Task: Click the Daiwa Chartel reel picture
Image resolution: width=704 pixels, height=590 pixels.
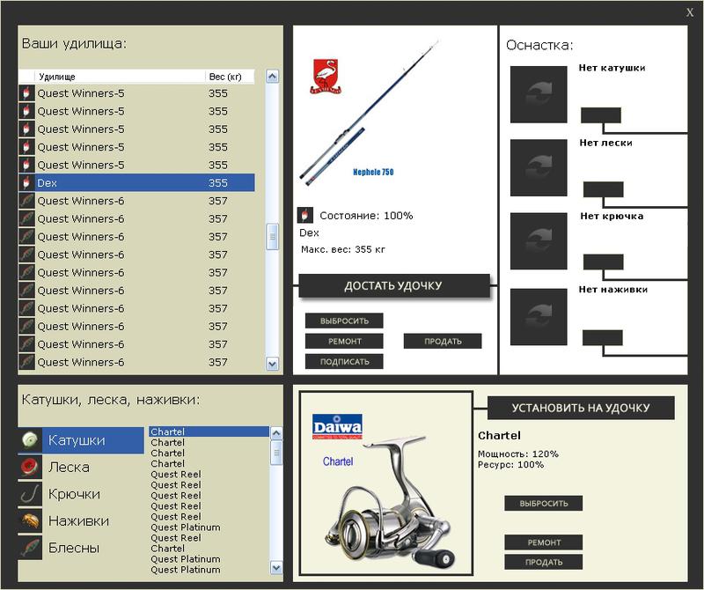Action: click(386, 483)
